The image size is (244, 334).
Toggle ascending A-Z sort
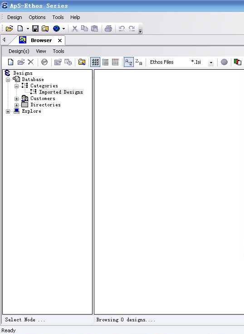pos(129,62)
